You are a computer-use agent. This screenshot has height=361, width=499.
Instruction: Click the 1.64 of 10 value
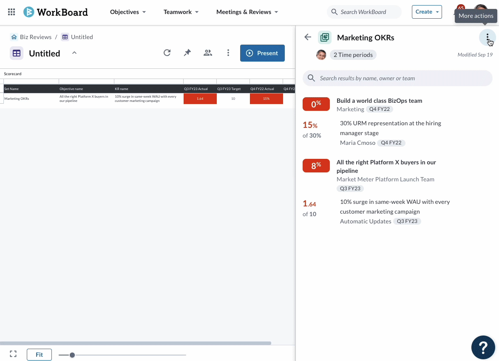(309, 209)
